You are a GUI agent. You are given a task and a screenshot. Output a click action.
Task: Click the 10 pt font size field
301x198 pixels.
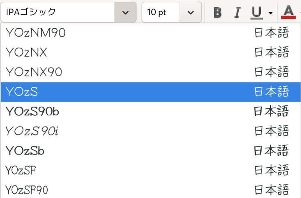tap(161, 12)
